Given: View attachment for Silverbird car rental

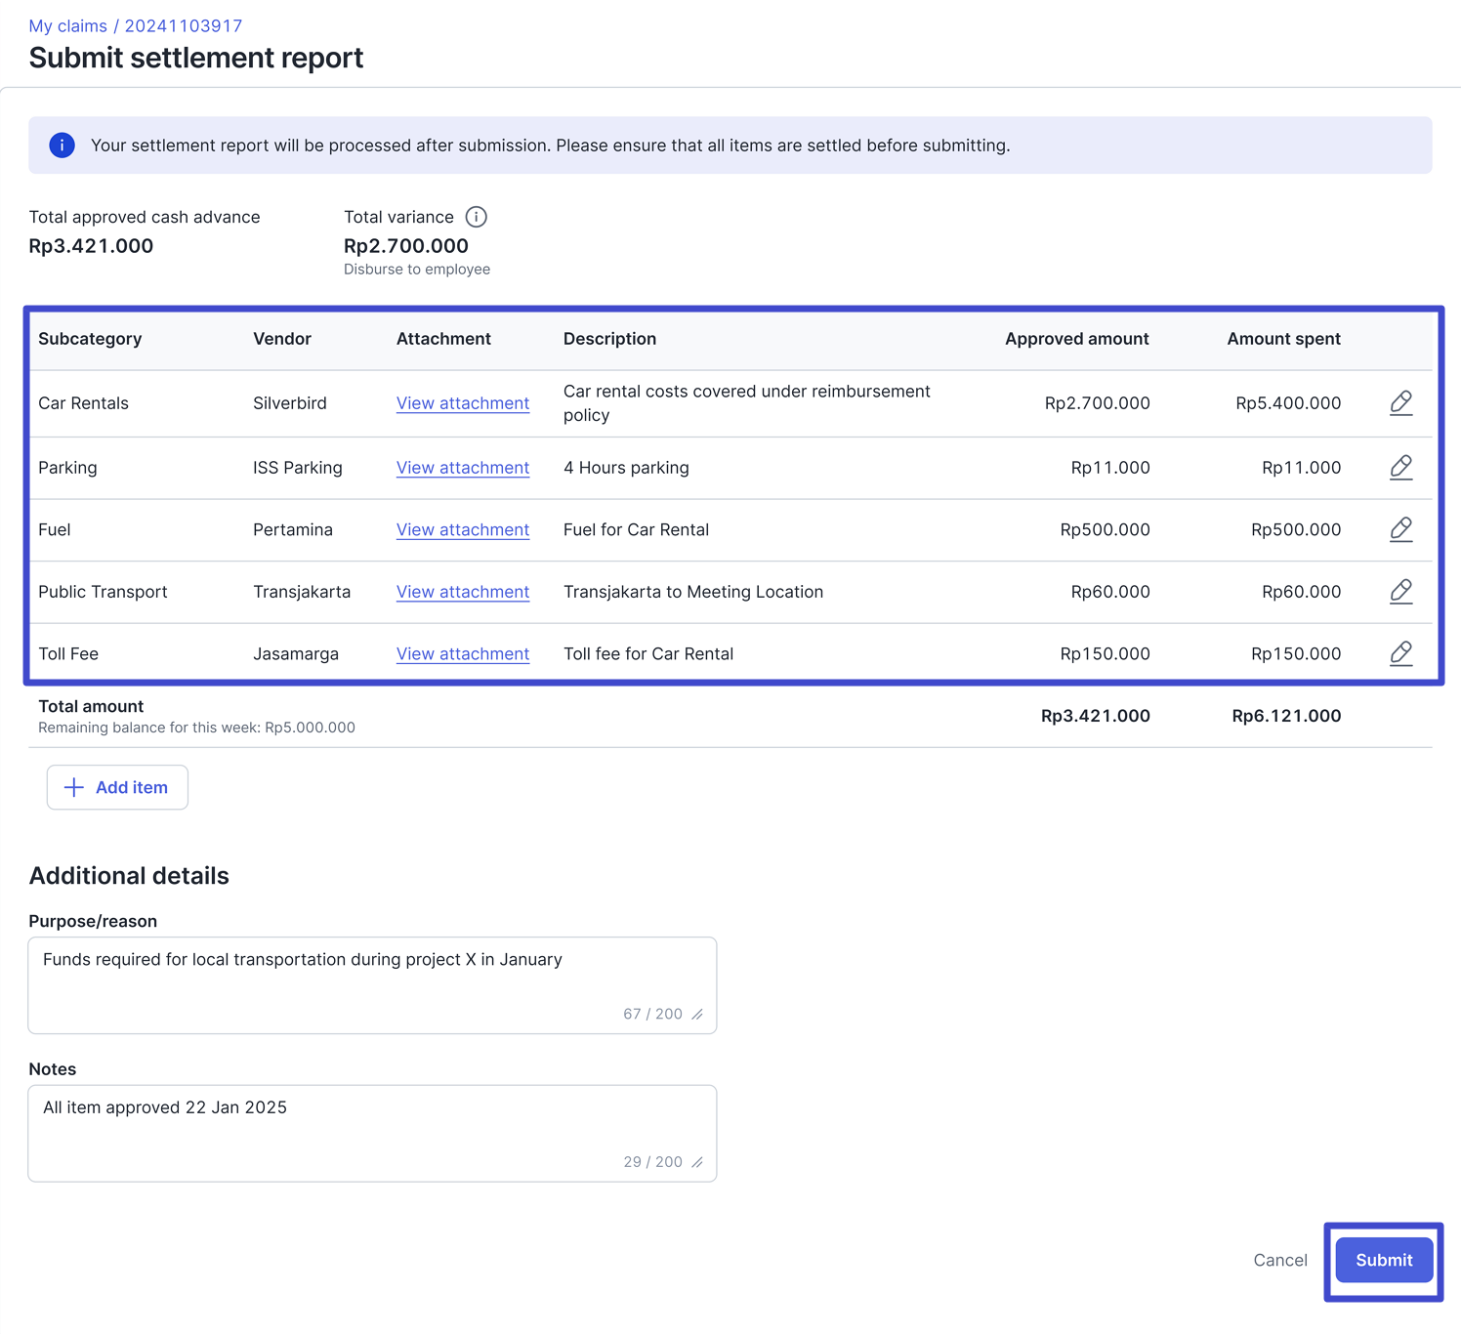Looking at the screenshot, I should coord(462,403).
